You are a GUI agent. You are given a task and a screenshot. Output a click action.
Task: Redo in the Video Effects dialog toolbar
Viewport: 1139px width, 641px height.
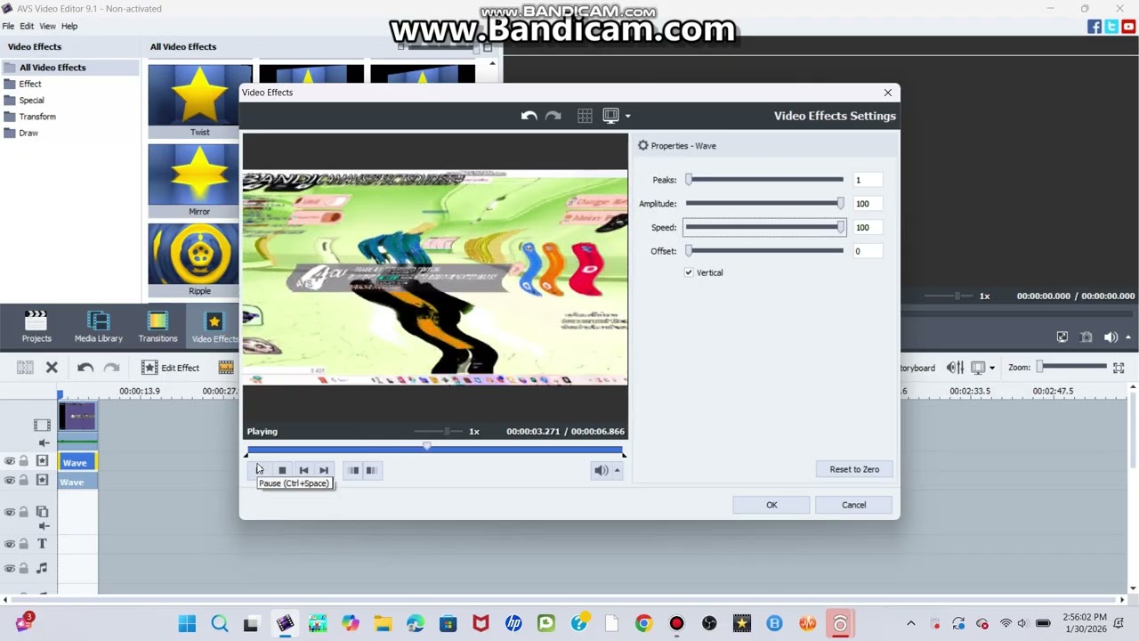(553, 116)
